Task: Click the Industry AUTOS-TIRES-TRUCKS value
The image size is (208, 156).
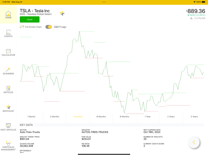Action: [x=95, y=132]
